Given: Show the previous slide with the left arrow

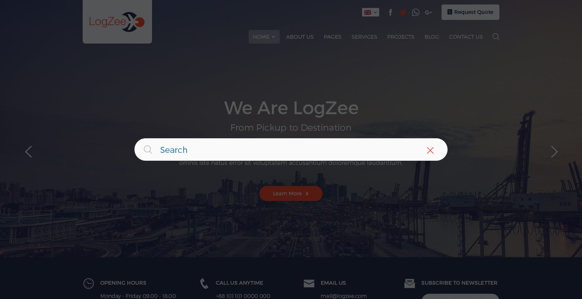Looking at the screenshot, I should point(29,152).
